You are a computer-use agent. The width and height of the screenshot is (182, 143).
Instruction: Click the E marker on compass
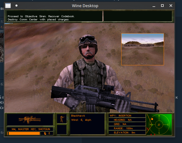[168, 124]
